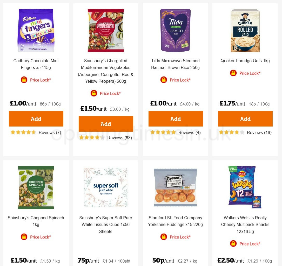Click the Price Lock padlock on Chopped Spinach

(x=24, y=237)
